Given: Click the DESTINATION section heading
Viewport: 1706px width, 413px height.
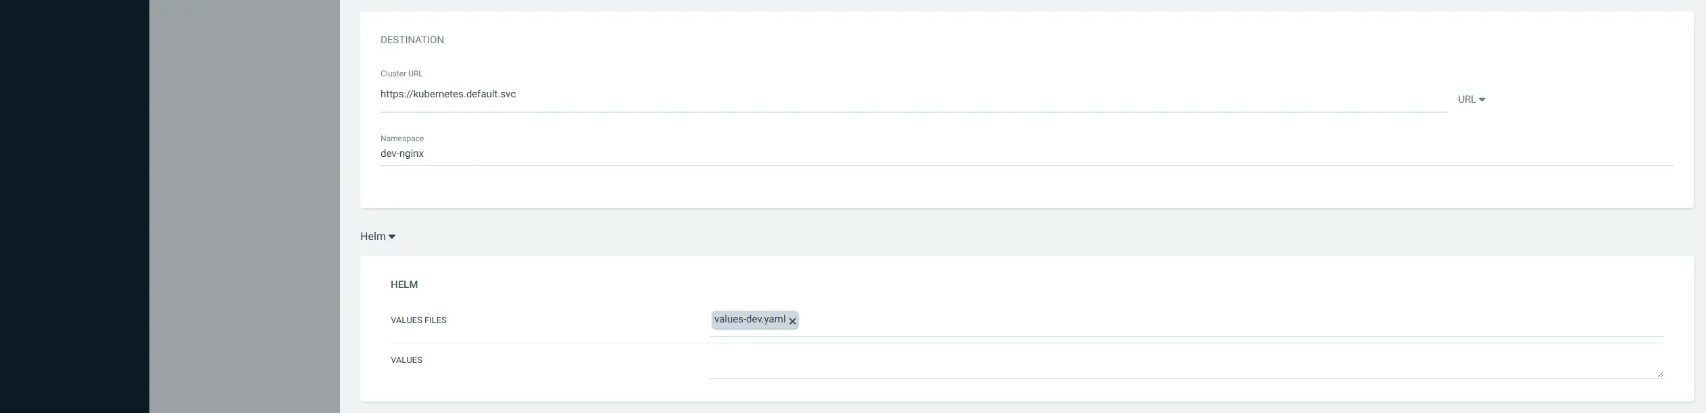Looking at the screenshot, I should [412, 39].
